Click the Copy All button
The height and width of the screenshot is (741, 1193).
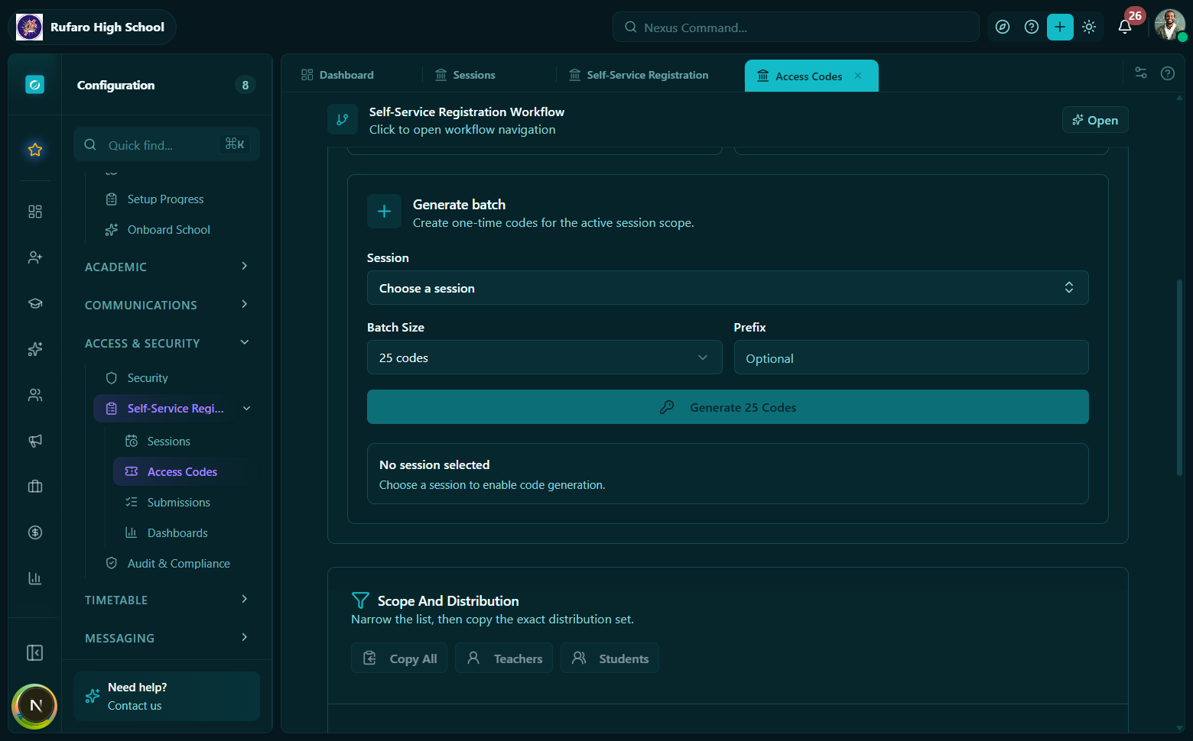pyautogui.click(x=399, y=658)
